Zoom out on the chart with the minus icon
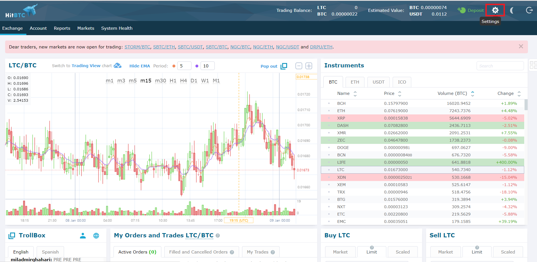This screenshot has height=262, width=537. tap(299, 66)
